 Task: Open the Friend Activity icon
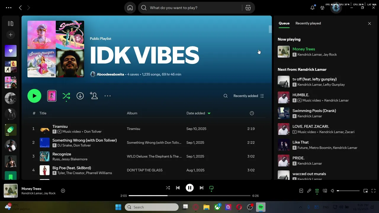click(322, 8)
